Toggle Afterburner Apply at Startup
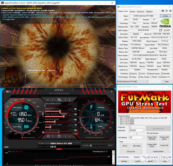This screenshot has height=166, width=173. coord(22,138)
